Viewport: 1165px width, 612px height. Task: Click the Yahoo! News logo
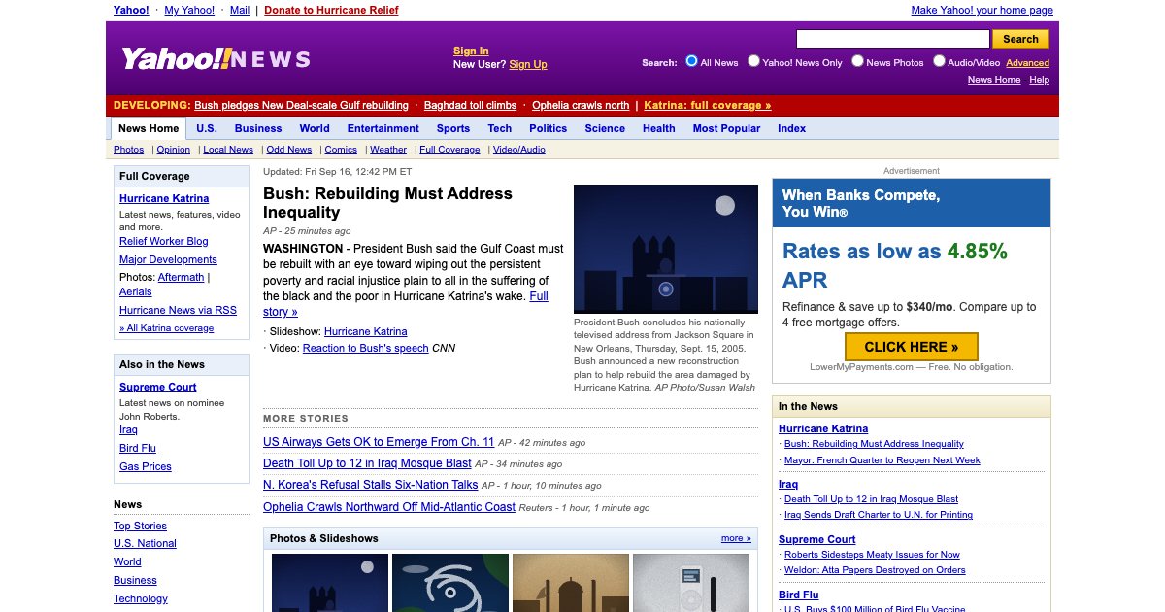tap(216, 58)
